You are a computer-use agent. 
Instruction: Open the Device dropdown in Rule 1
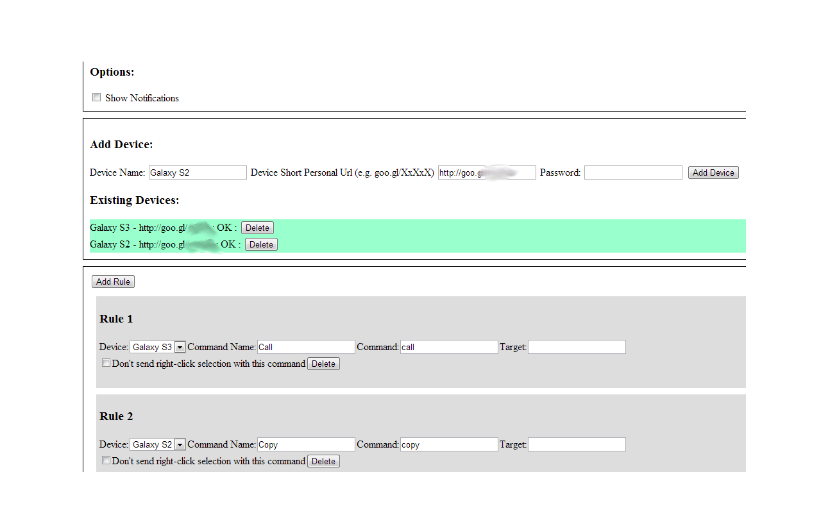pos(180,346)
